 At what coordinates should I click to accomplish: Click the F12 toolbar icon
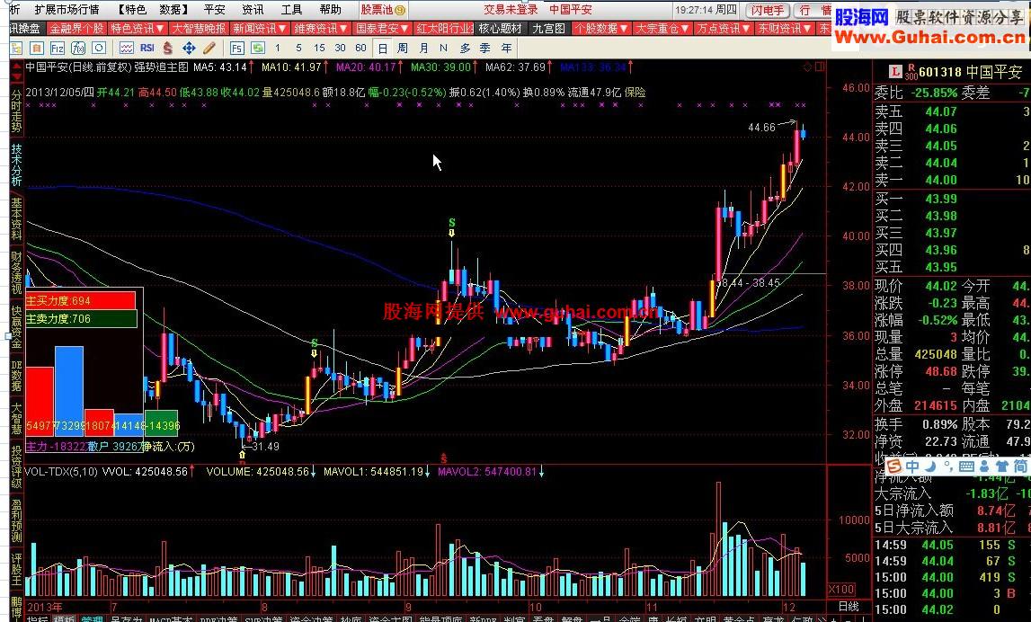pyautogui.click(x=58, y=48)
